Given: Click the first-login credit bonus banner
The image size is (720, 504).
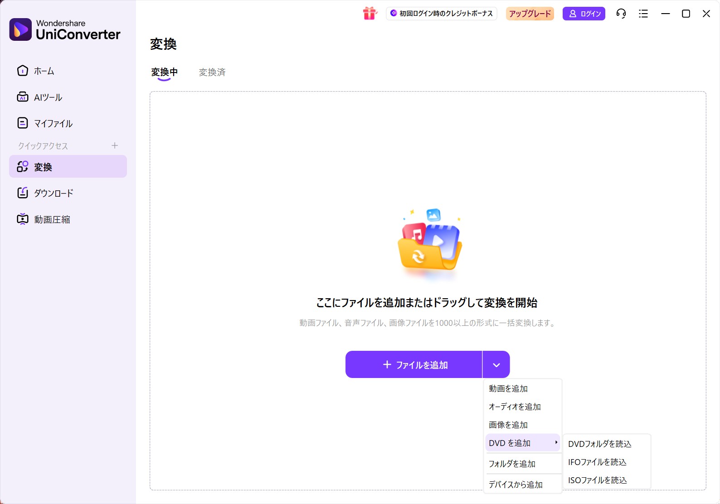Looking at the screenshot, I should click(442, 14).
